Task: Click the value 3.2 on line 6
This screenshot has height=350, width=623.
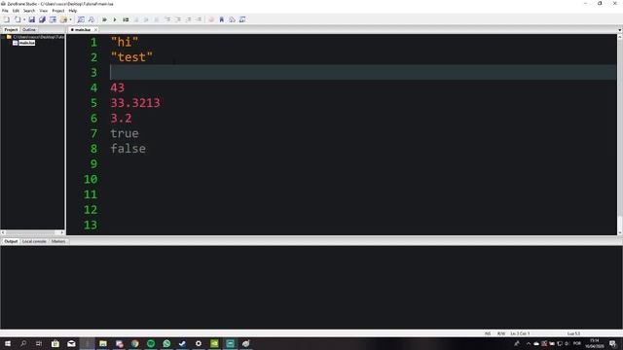Action: tap(121, 118)
